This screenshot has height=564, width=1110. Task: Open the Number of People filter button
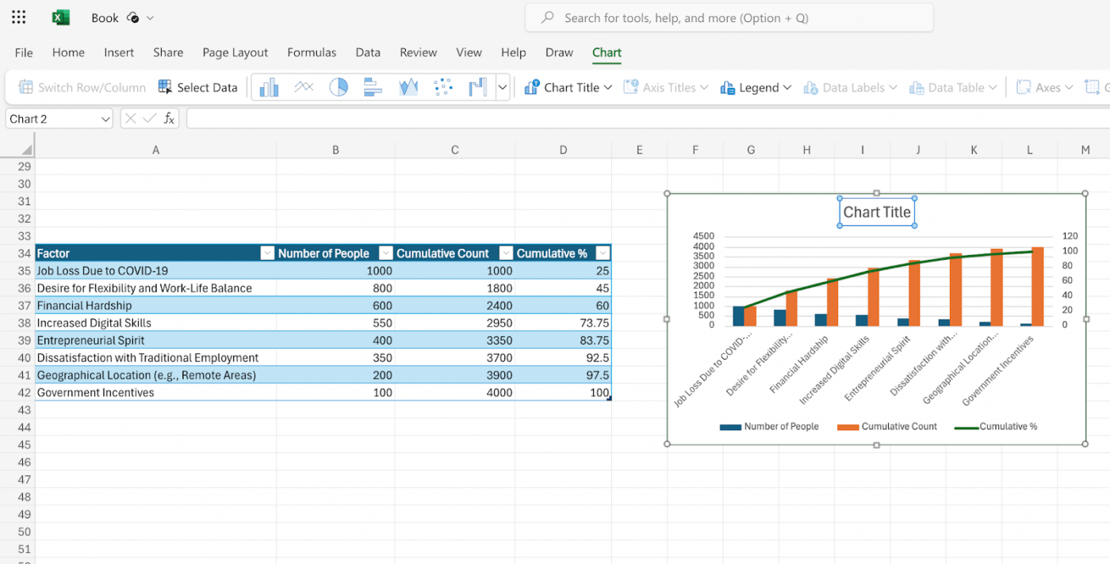385,253
